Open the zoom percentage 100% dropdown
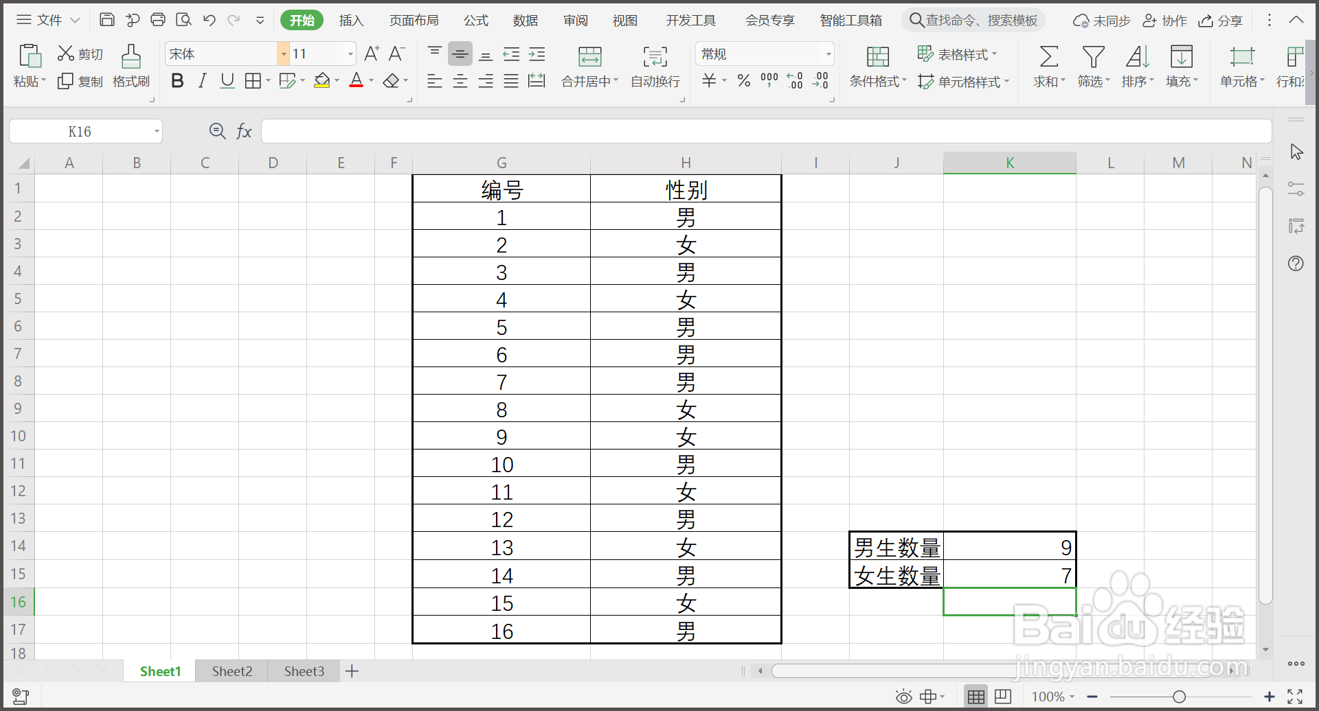The height and width of the screenshot is (711, 1319). coord(1053,697)
